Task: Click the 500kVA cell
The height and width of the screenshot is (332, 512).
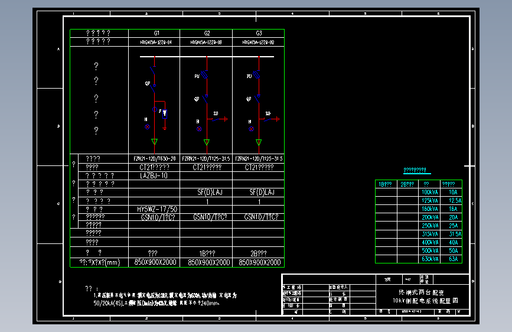Action: pyautogui.click(x=430, y=250)
